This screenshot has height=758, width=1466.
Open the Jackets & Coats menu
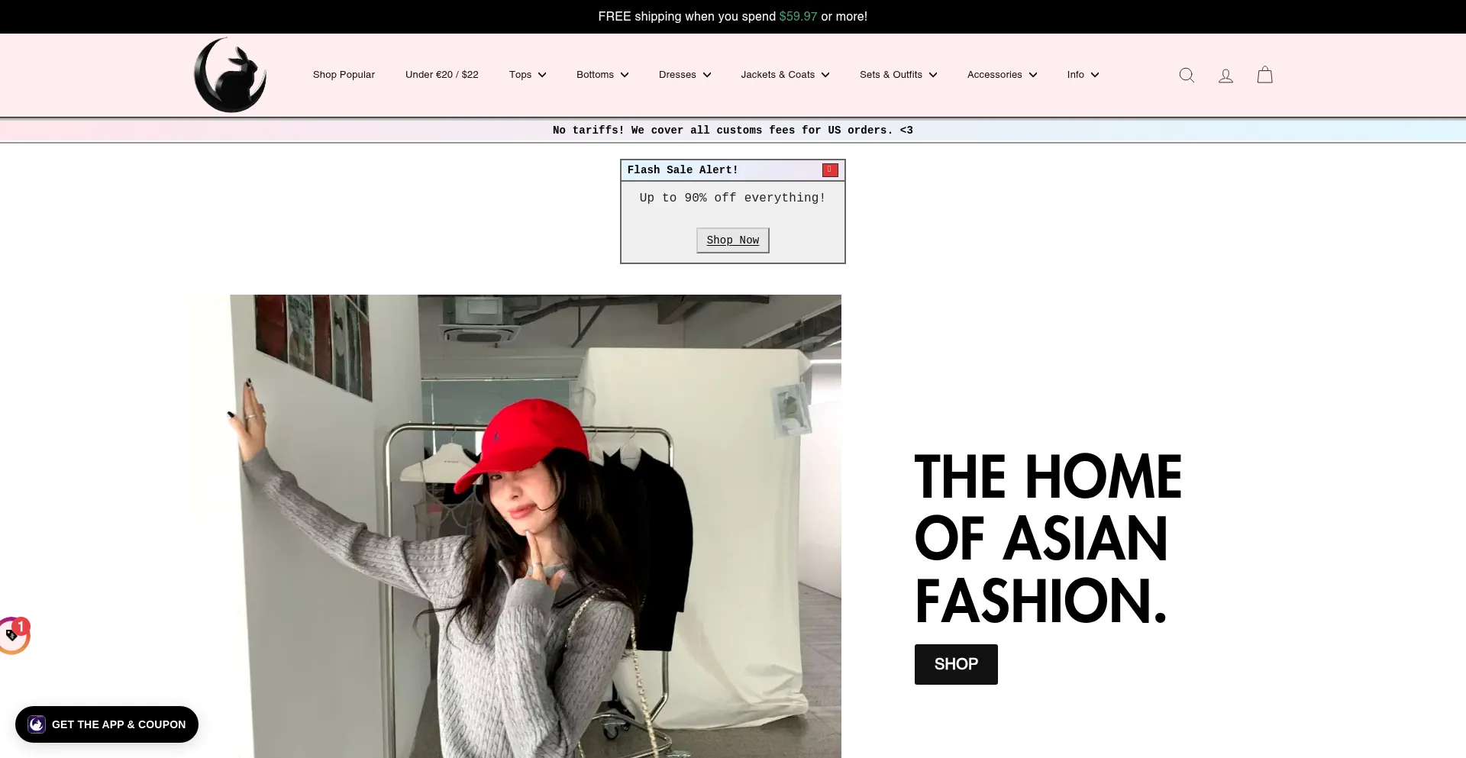pyautogui.click(x=785, y=75)
